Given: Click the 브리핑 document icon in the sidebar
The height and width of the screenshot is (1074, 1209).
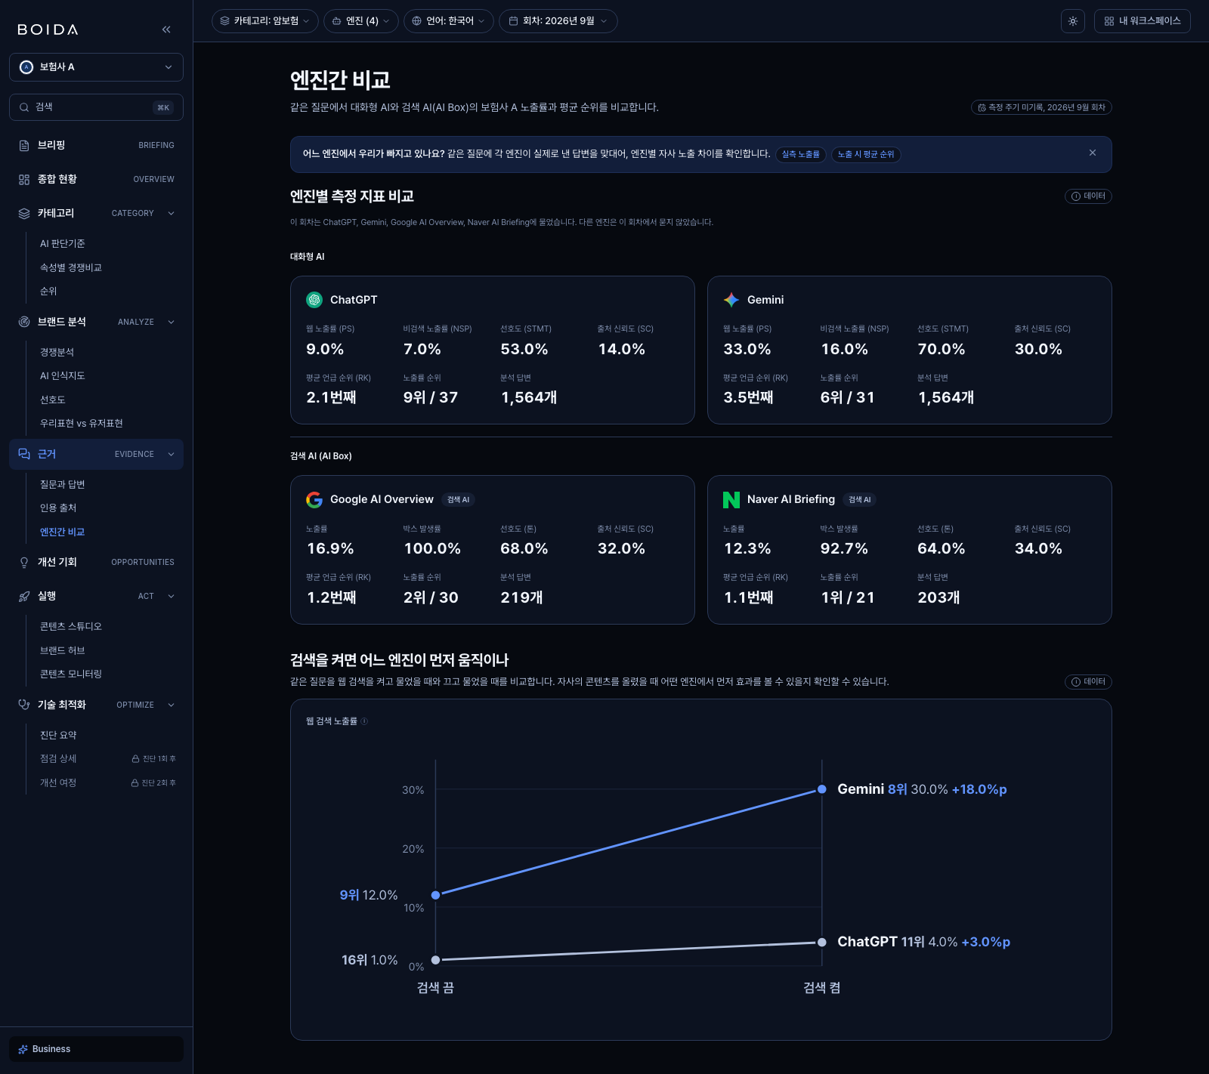Looking at the screenshot, I should (x=24, y=145).
